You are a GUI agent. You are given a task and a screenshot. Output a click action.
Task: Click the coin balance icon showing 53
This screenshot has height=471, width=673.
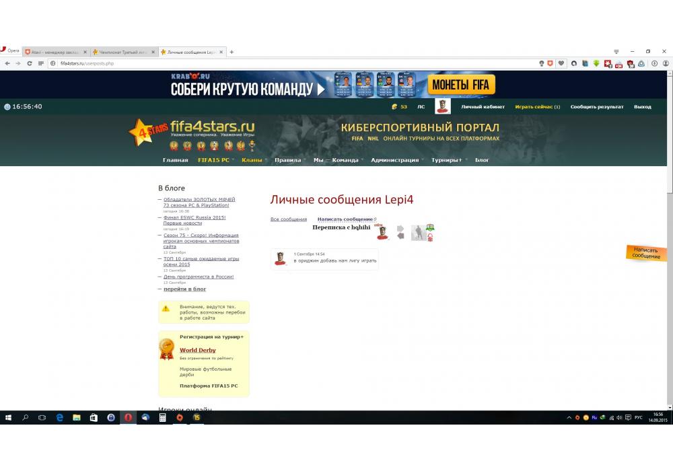(x=394, y=107)
